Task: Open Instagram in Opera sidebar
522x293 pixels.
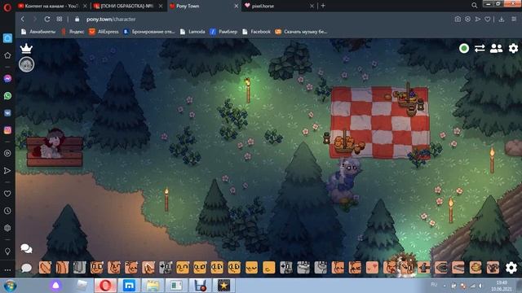Action: [x=7, y=130]
